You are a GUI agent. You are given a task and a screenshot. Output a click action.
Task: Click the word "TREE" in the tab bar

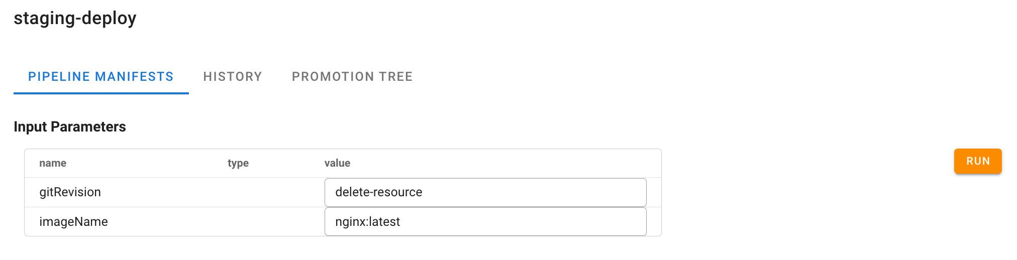point(395,77)
